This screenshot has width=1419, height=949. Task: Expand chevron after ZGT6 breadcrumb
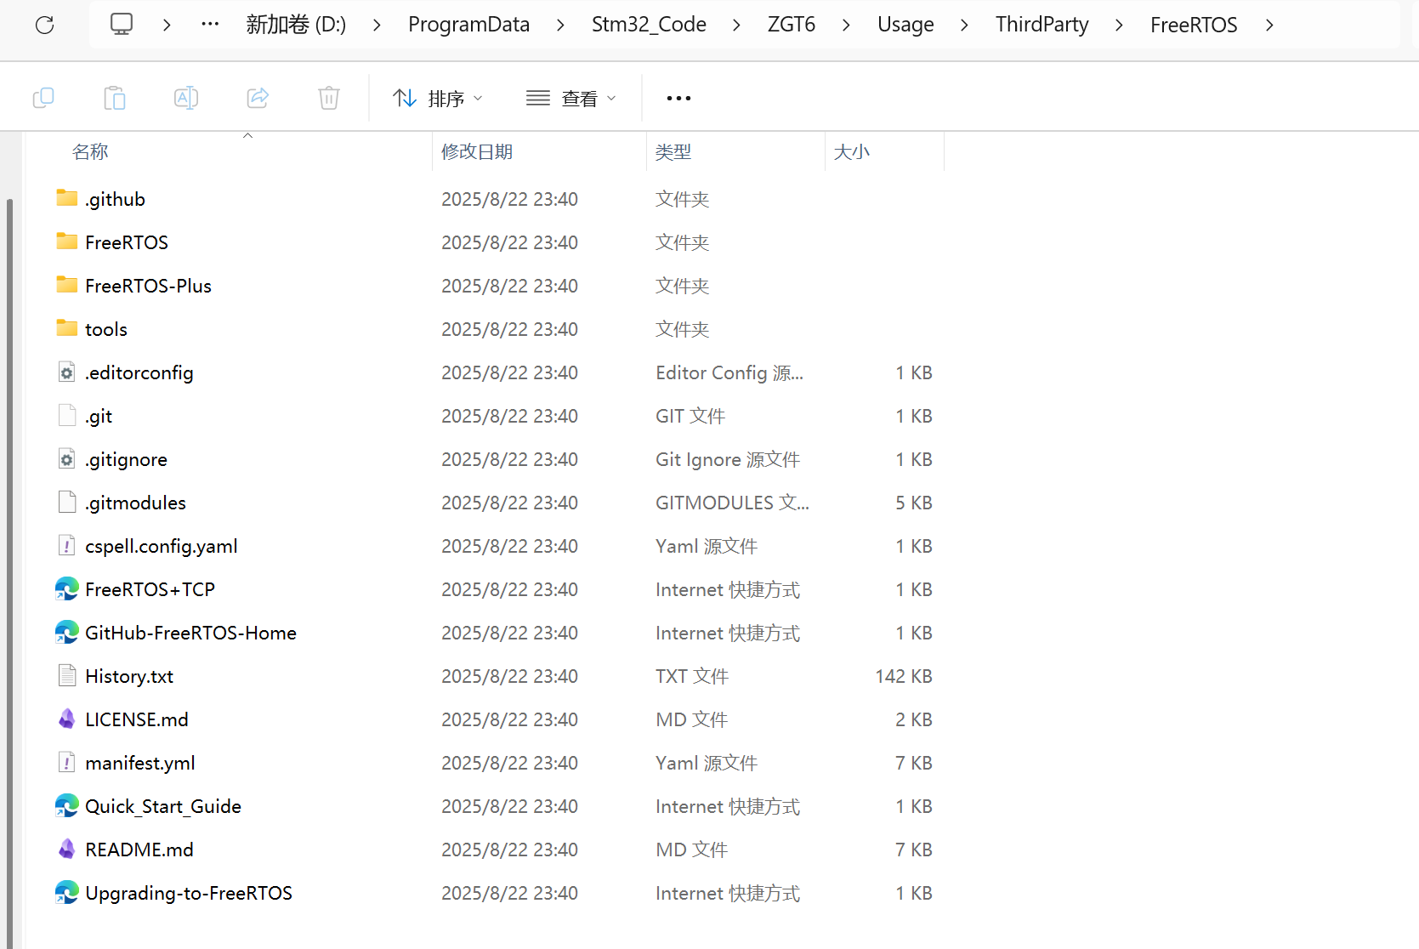(x=846, y=26)
